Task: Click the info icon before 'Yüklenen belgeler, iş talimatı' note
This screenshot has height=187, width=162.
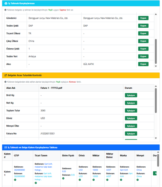Action: [5, 10]
